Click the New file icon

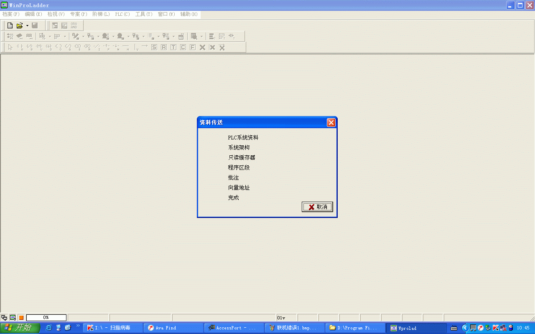click(x=10, y=25)
